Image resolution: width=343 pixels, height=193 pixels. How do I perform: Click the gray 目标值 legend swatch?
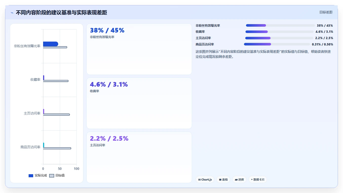pos(52,176)
